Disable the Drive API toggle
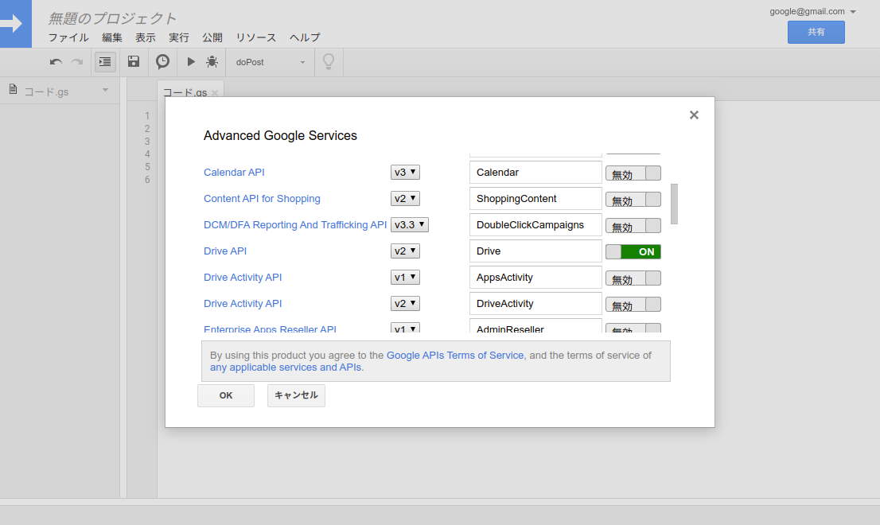880x525 pixels. [633, 251]
